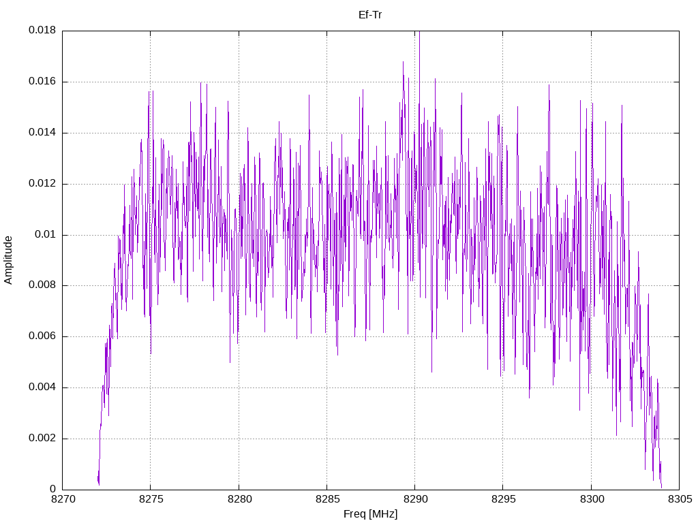Click the y-axis tick label 0.006
The width and height of the screenshot is (698, 523).
coord(42,336)
